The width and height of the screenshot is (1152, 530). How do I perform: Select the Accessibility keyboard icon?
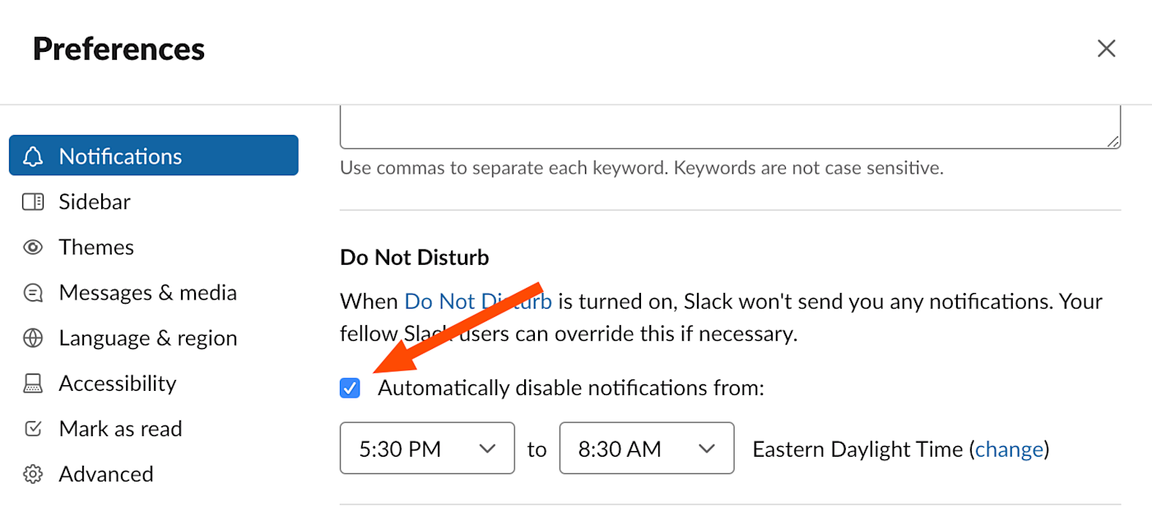pos(33,382)
